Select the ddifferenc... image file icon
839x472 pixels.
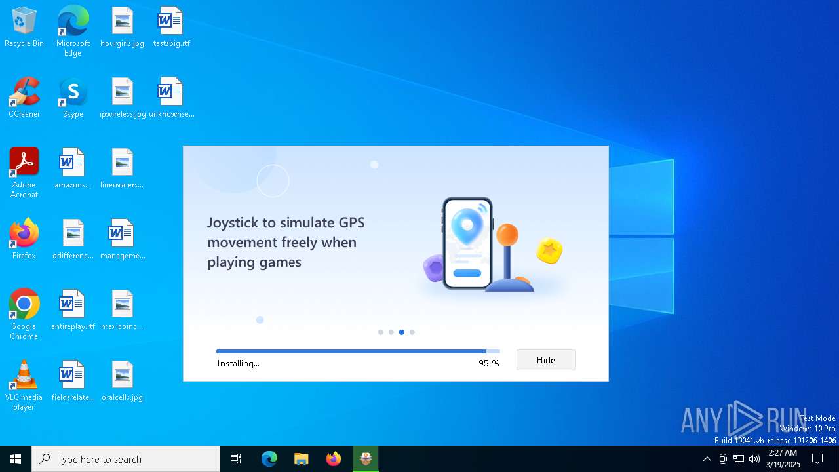coord(73,240)
